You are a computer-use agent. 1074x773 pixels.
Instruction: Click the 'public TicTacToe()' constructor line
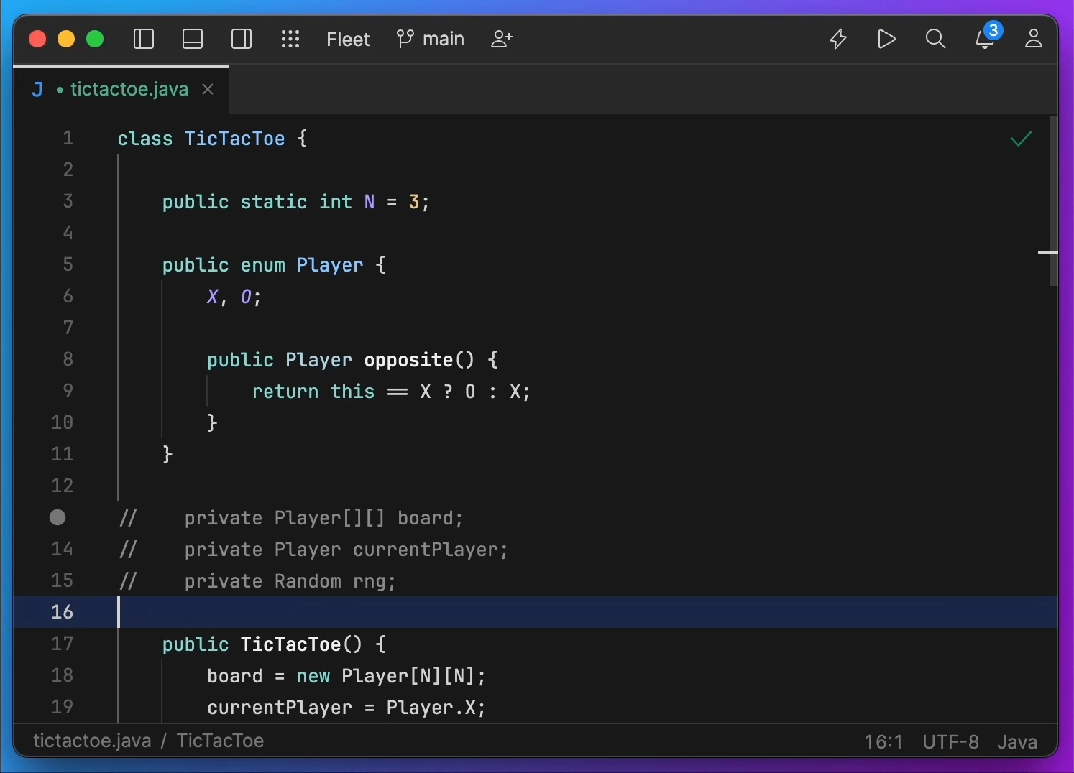[x=274, y=644]
